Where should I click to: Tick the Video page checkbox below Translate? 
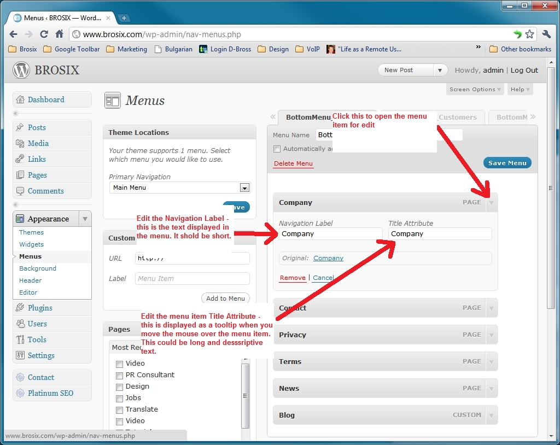click(x=119, y=421)
